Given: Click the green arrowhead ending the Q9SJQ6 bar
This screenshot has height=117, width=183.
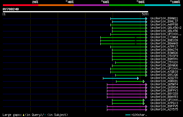Looking at the screenshot, I should (x=146, y=75).
